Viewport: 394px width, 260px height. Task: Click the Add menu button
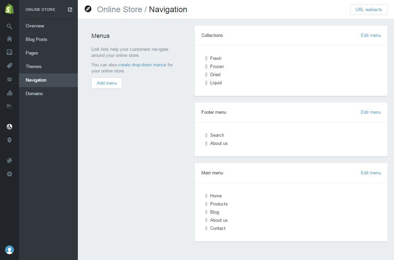coord(107,83)
